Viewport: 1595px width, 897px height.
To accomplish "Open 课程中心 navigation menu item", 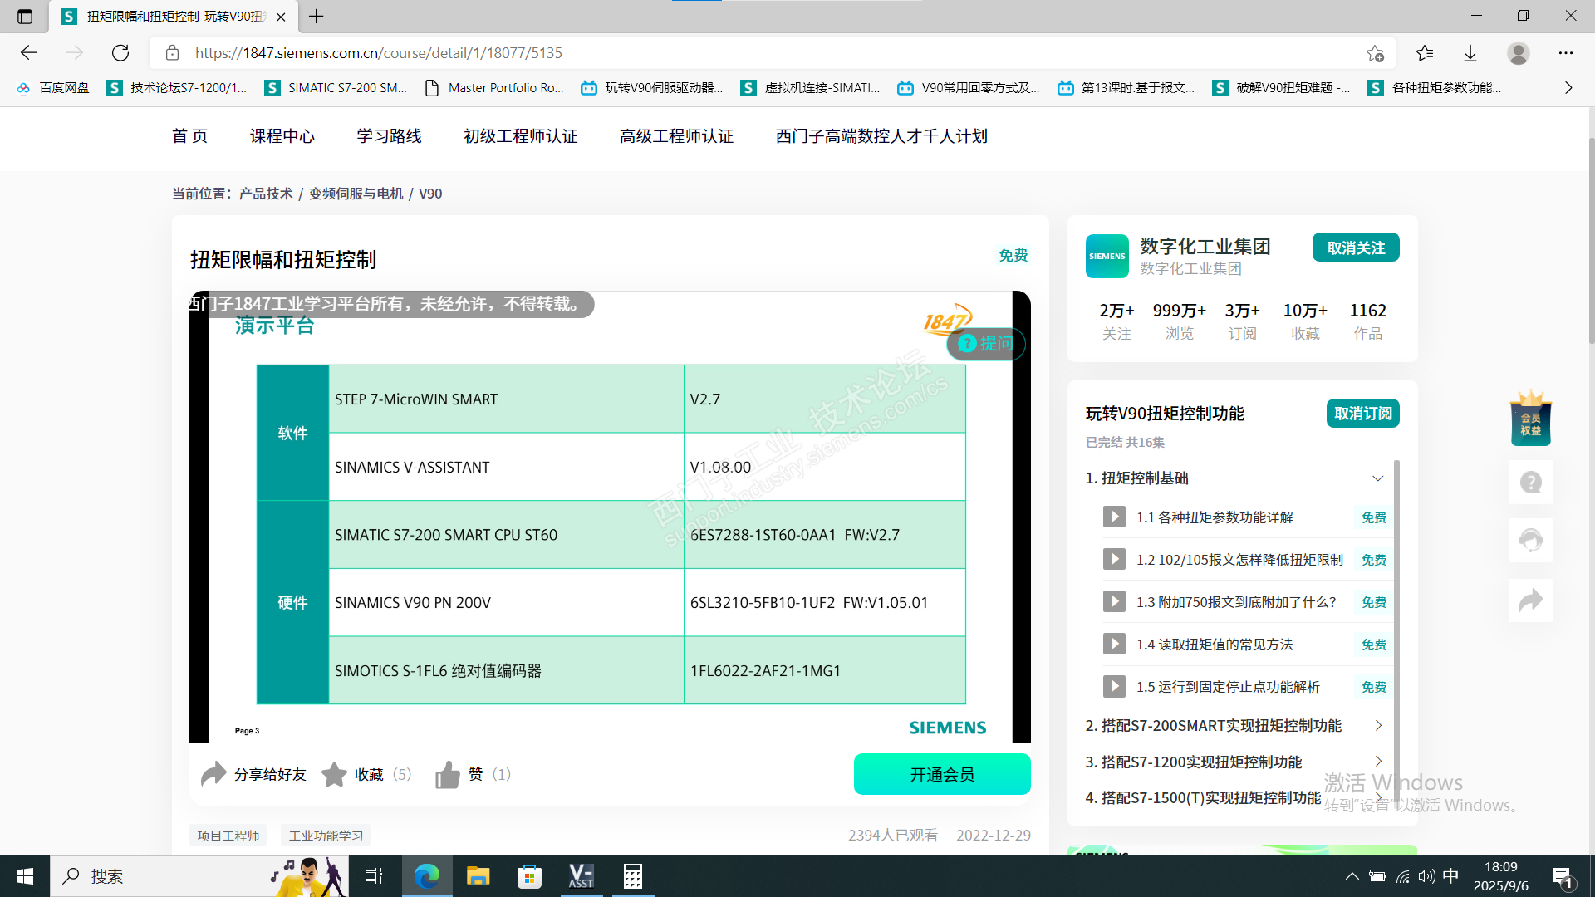I will (x=282, y=136).
